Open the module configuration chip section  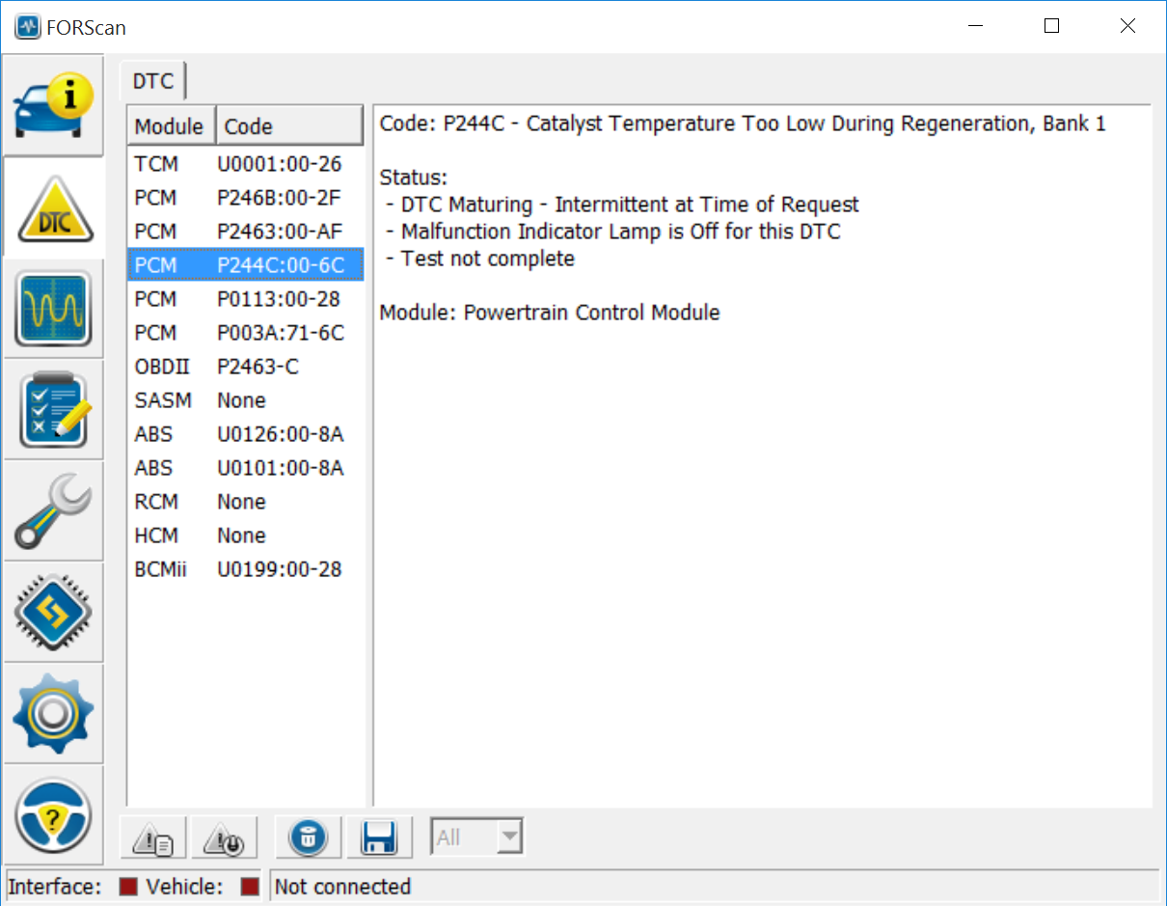coord(53,612)
